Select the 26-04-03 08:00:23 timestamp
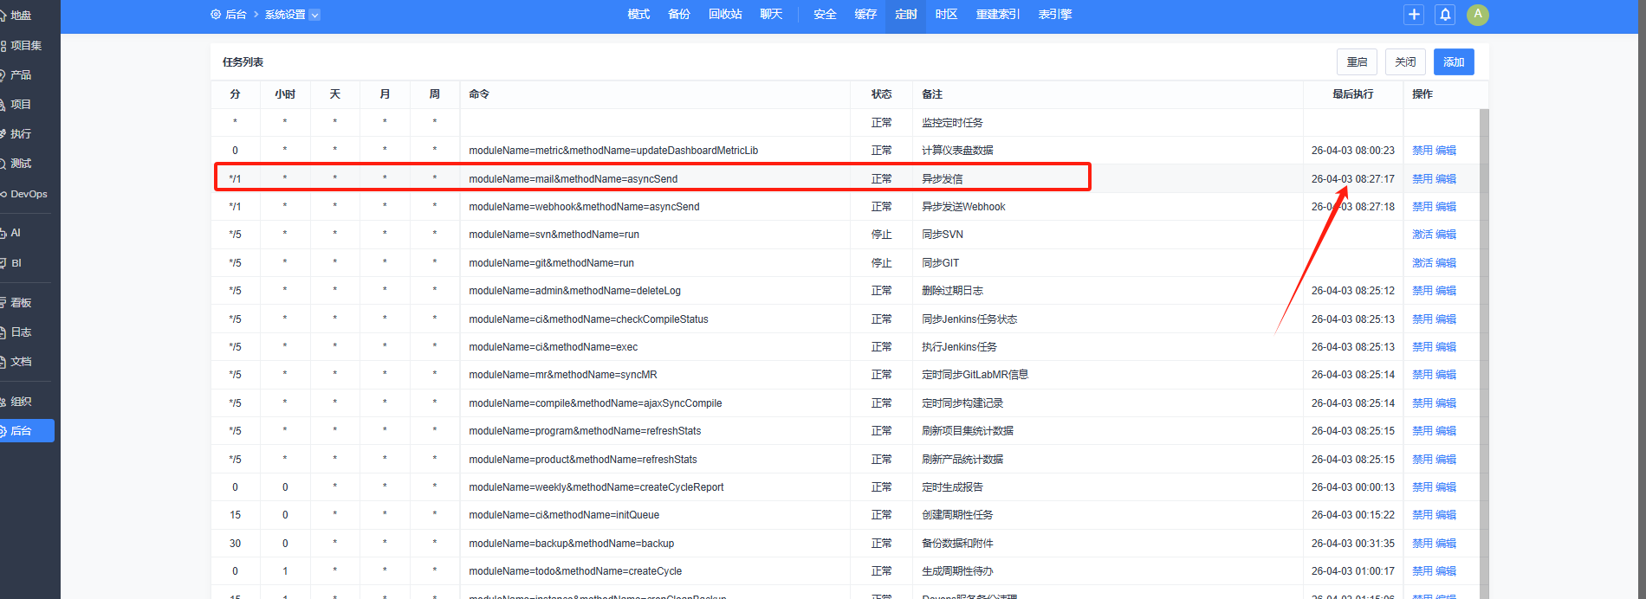The height and width of the screenshot is (599, 1646). 1352,151
